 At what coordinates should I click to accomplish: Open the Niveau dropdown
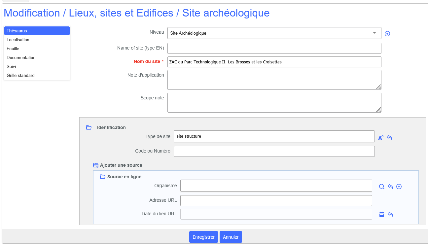[x=274, y=33]
